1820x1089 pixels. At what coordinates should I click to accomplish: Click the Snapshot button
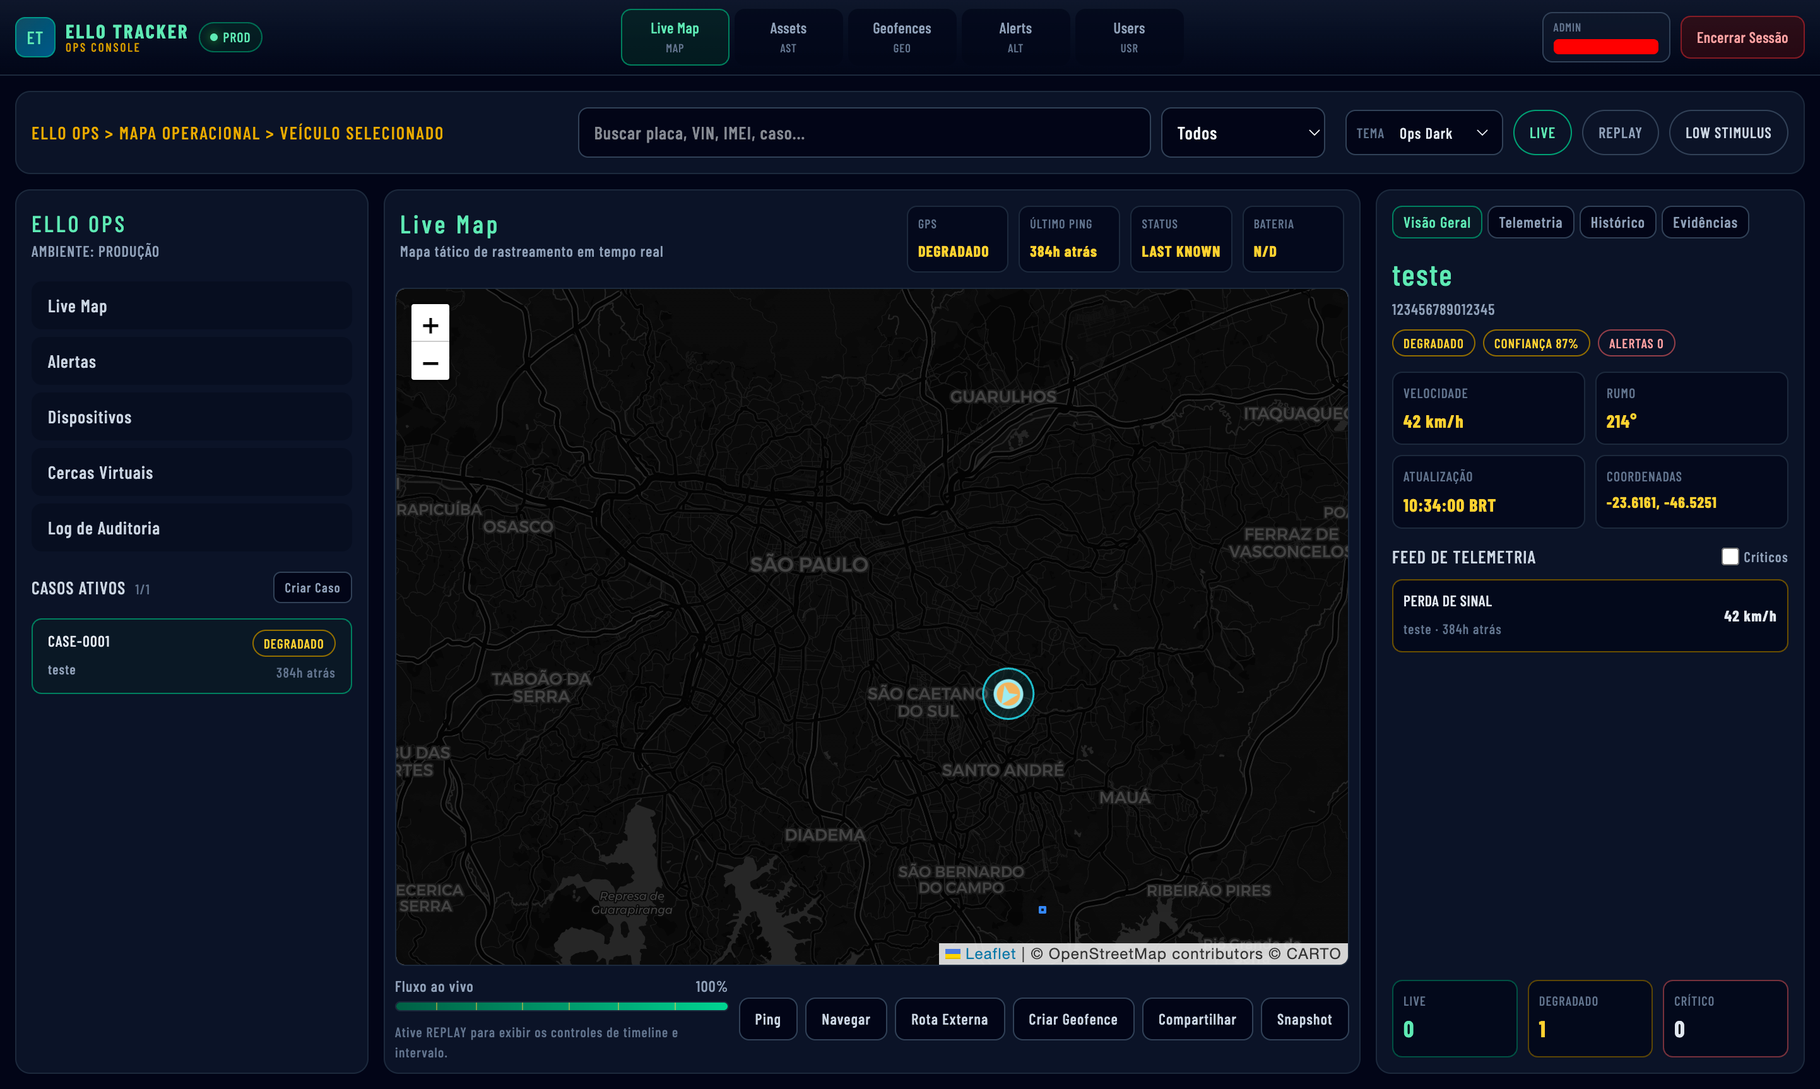point(1304,1020)
